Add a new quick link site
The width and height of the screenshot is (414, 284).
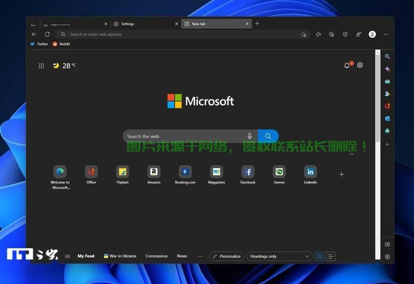click(342, 174)
